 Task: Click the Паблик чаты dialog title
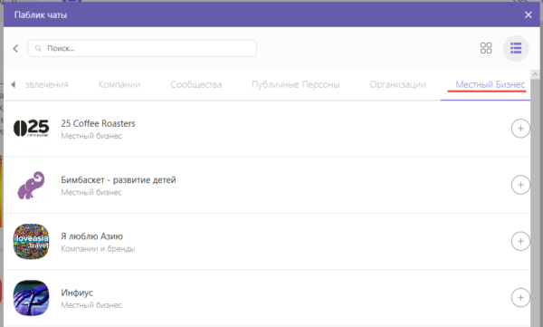(41, 14)
